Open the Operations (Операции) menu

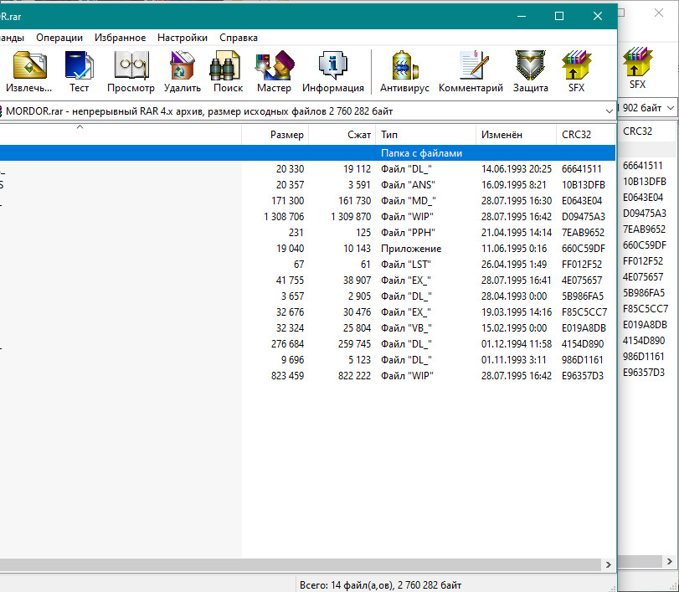click(x=59, y=38)
